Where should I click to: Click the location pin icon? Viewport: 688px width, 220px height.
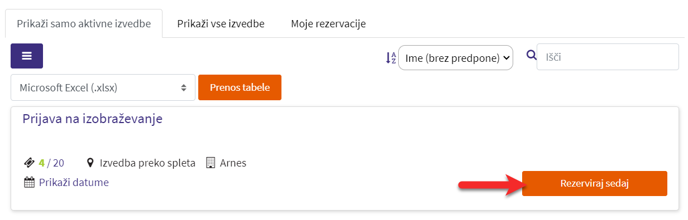(90, 163)
